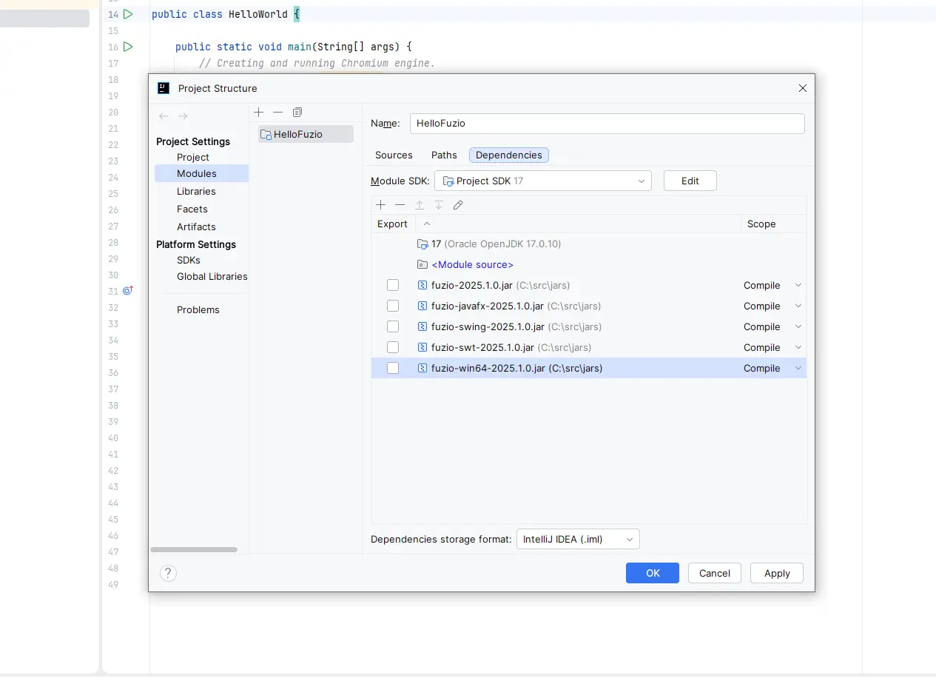
Task: Click the module Name input field
Action: click(607, 124)
